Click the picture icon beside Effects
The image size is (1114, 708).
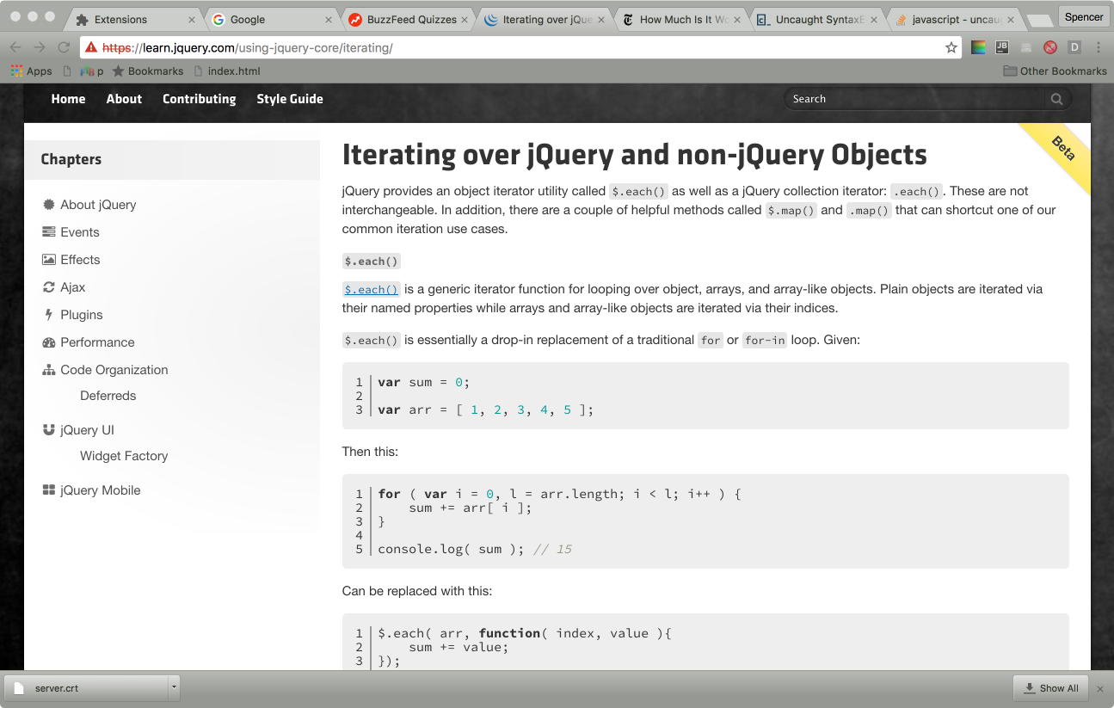(x=49, y=260)
